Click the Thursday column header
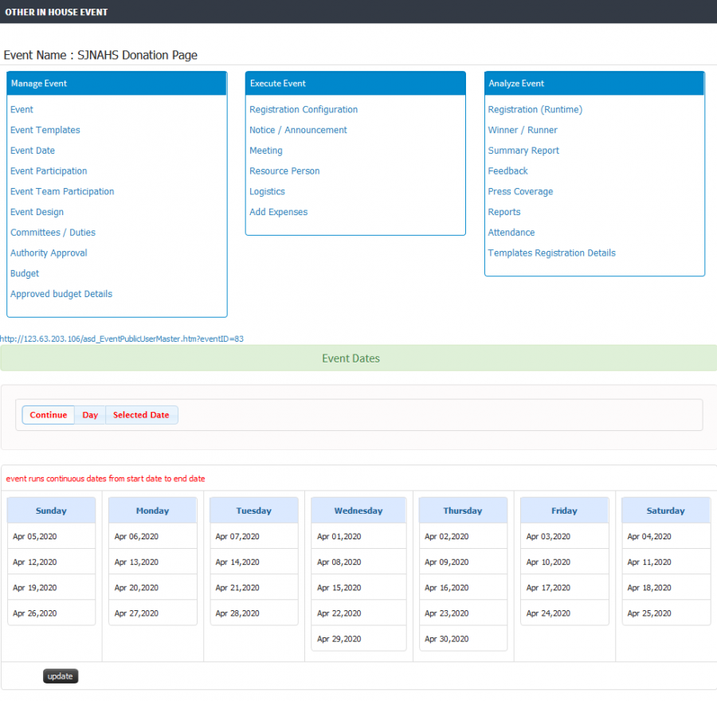Image resolution: width=717 pixels, height=701 pixels. pyautogui.click(x=463, y=511)
